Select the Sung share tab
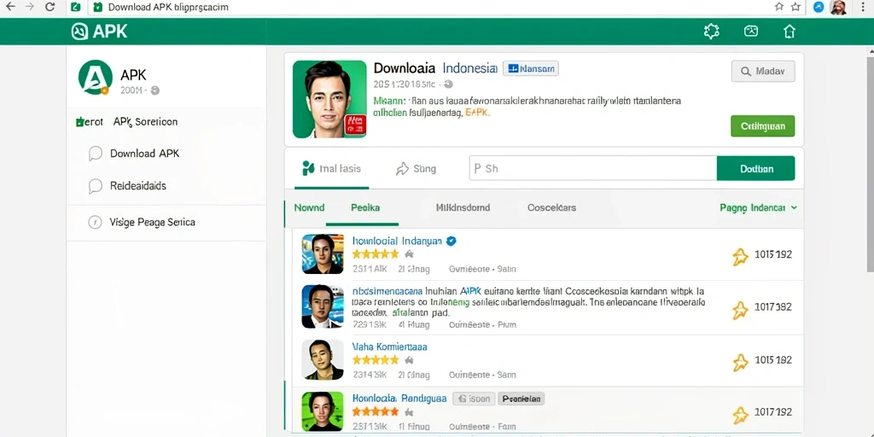The width and height of the screenshot is (874, 437). pos(416,168)
